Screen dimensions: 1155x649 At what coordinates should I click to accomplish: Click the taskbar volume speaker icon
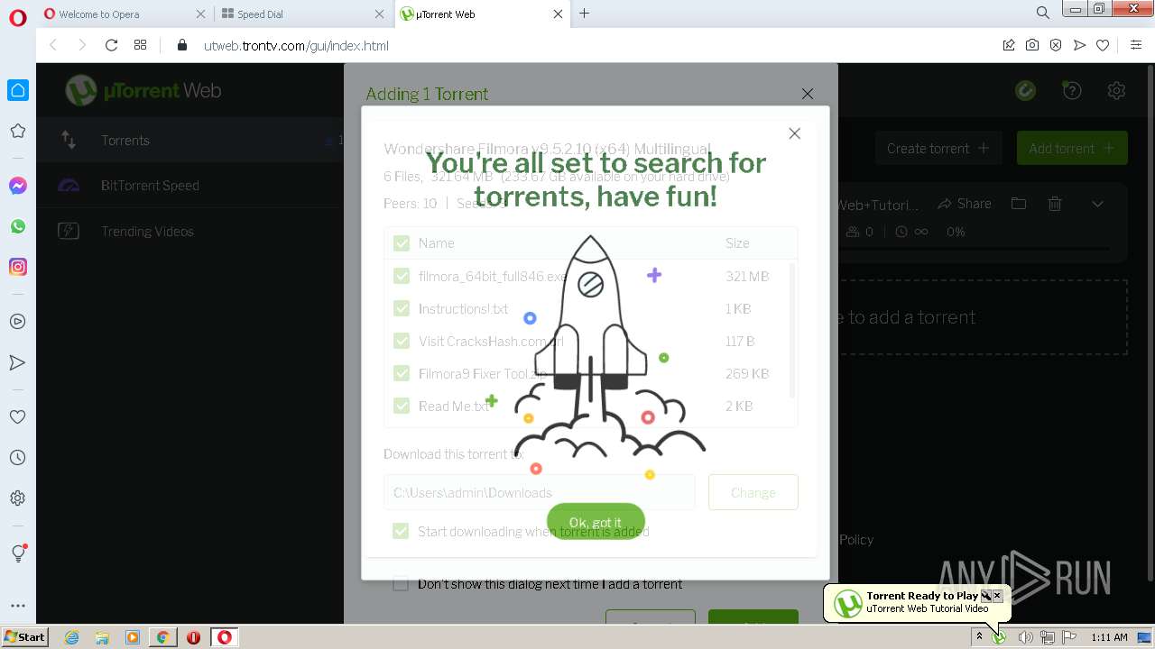coord(1025,637)
